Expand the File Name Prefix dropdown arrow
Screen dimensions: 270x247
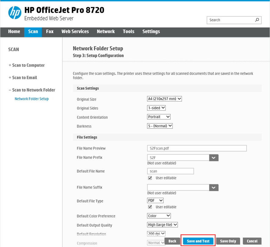(214, 158)
